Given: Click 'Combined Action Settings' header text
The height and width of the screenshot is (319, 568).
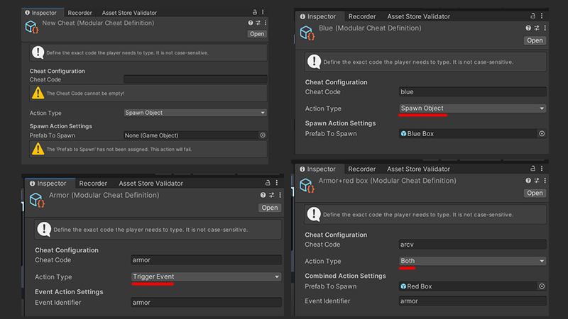Looking at the screenshot, I should (x=345, y=276).
